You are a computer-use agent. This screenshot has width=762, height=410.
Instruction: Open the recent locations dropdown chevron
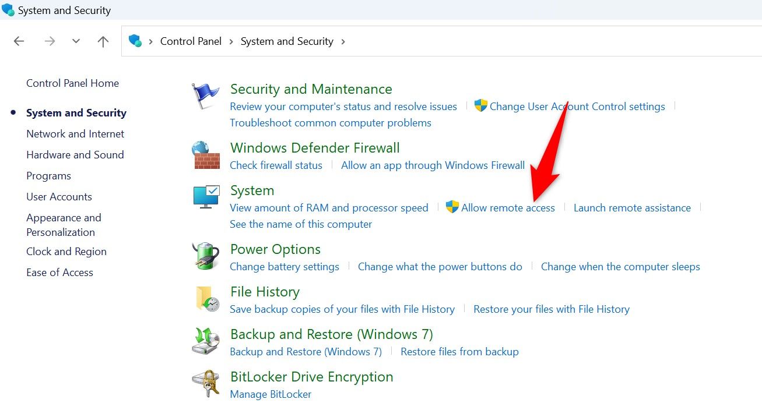[x=76, y=41]
